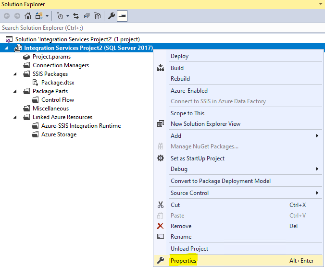The width and height of the screenshot is (325, 267).
Task: Collapse the Linked Azure Resources folder
Action: (x=15, y=117)
